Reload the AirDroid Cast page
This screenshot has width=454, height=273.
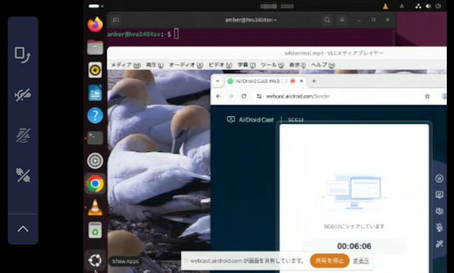click(244, 96)
